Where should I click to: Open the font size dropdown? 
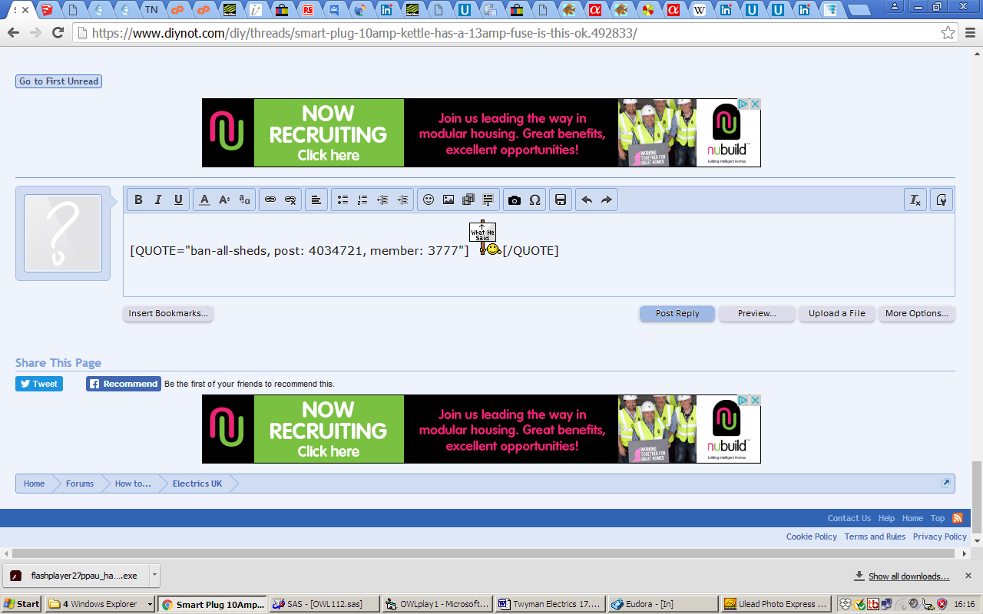[224, 200]
